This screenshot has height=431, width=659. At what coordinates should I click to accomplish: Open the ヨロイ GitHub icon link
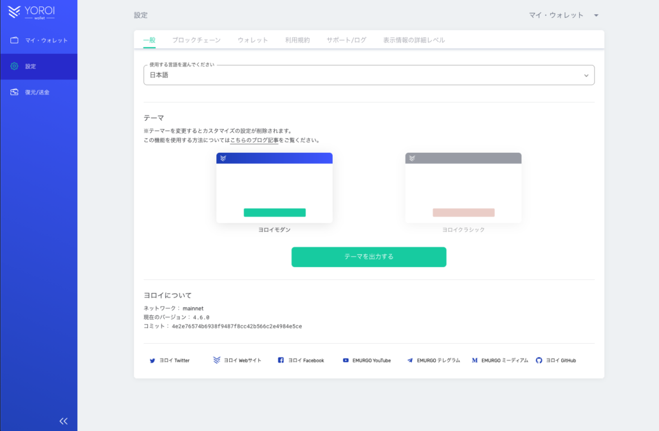pos(539,360)
